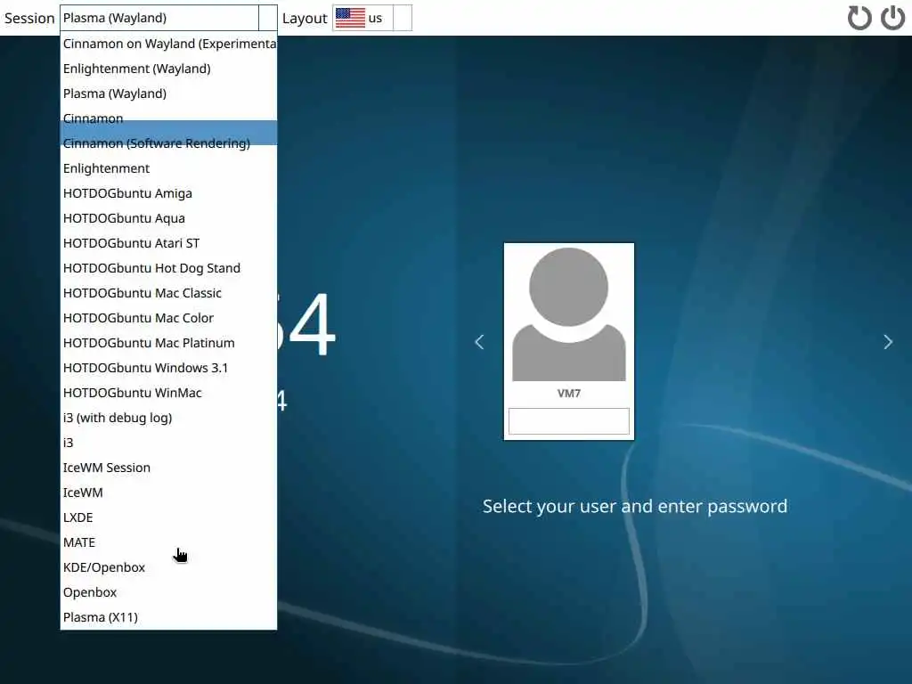
Task: Choose HOTDOGbuntu Atari ST session
Action: click(168, 244)
